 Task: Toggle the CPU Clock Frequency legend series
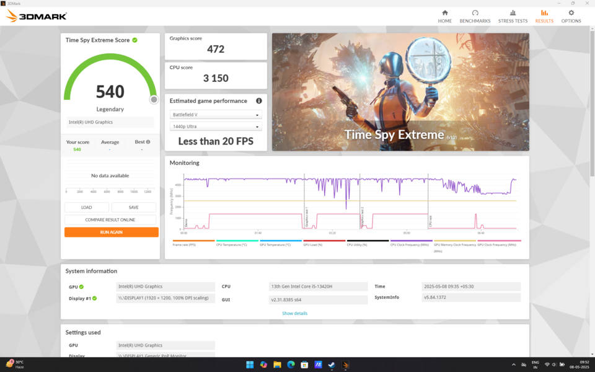412,243
